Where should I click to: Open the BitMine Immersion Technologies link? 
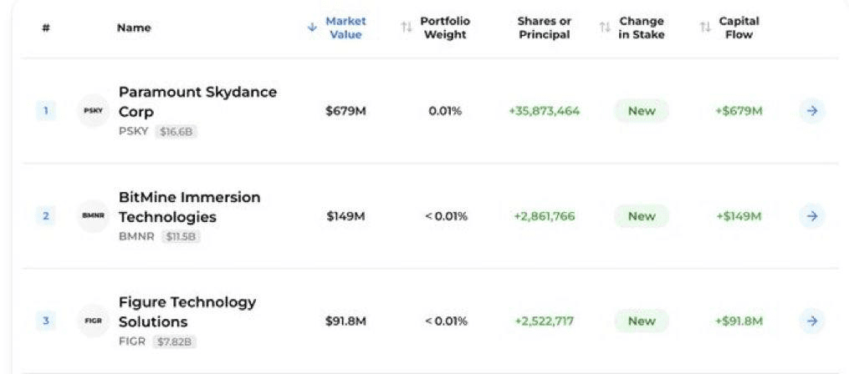[189, 207]
